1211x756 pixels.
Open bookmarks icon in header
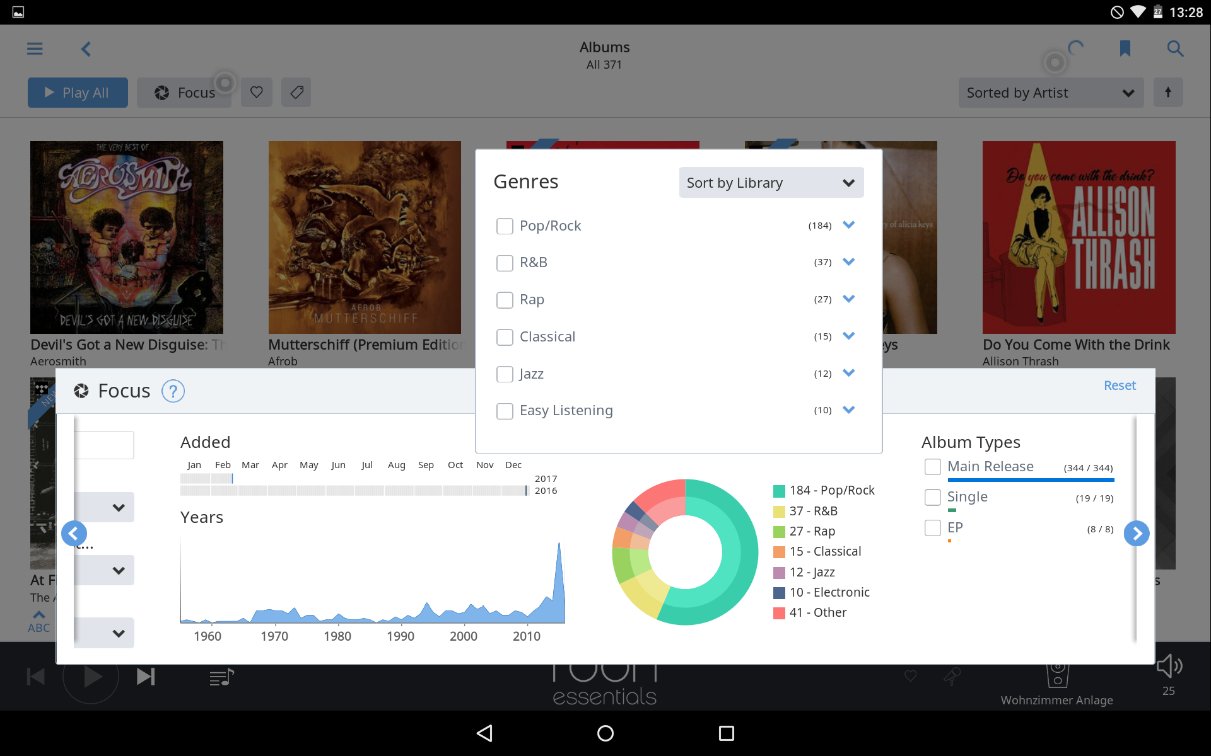[1125, 49]
